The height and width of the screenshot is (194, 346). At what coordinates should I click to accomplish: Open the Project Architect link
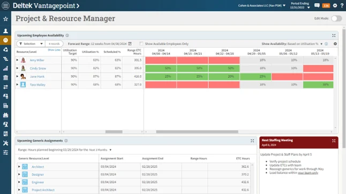tap(43, 190)
